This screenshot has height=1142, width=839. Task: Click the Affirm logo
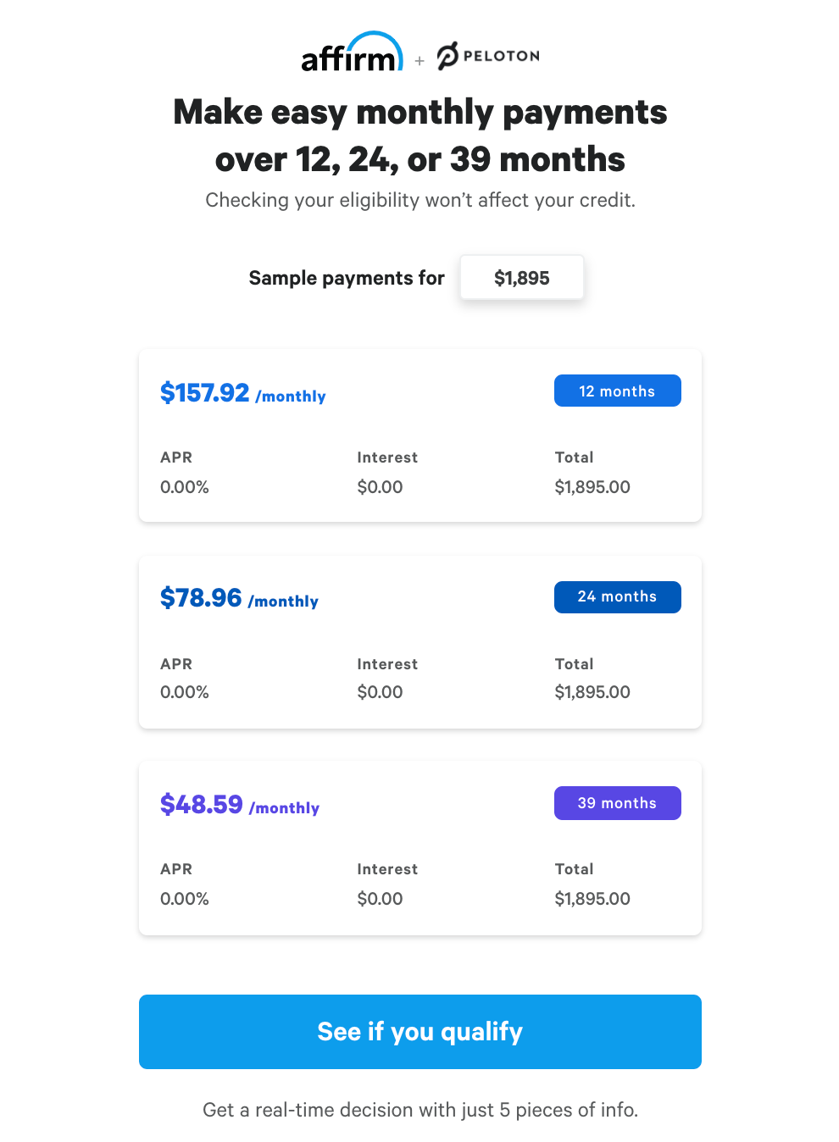coord(353,54)
